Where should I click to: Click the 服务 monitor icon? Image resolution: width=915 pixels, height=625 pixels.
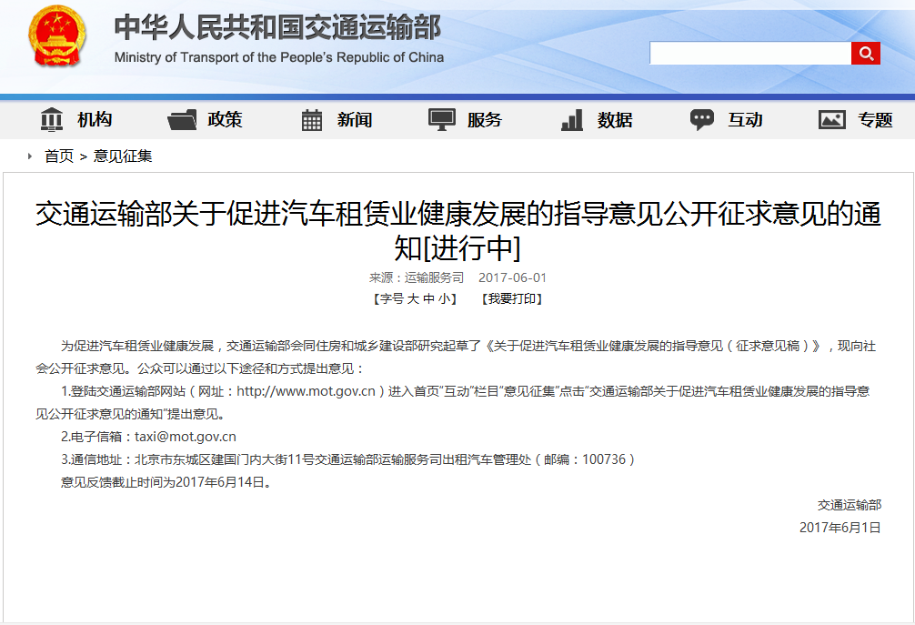point(442,119)
